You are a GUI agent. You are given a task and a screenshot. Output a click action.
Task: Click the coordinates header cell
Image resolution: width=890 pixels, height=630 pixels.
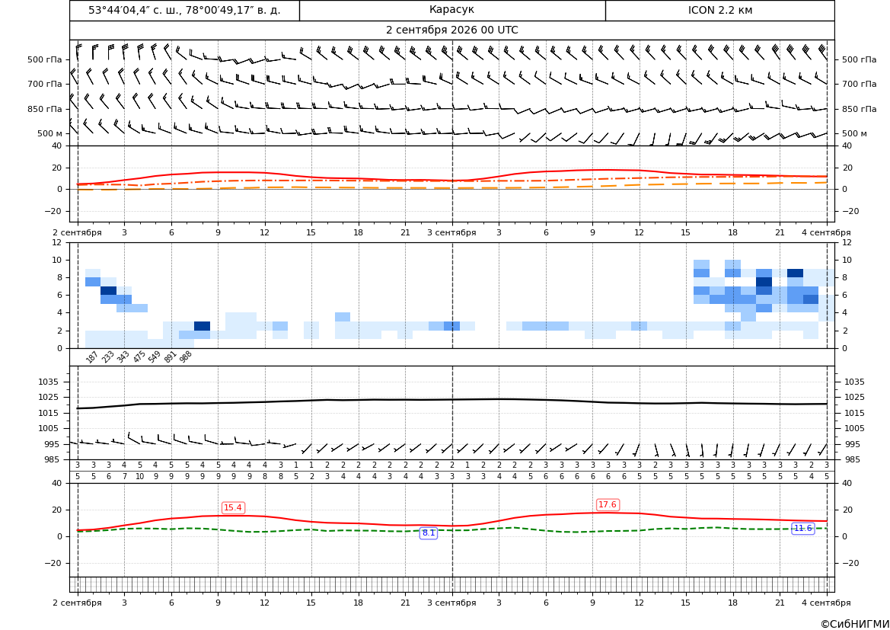coord(184,10)
